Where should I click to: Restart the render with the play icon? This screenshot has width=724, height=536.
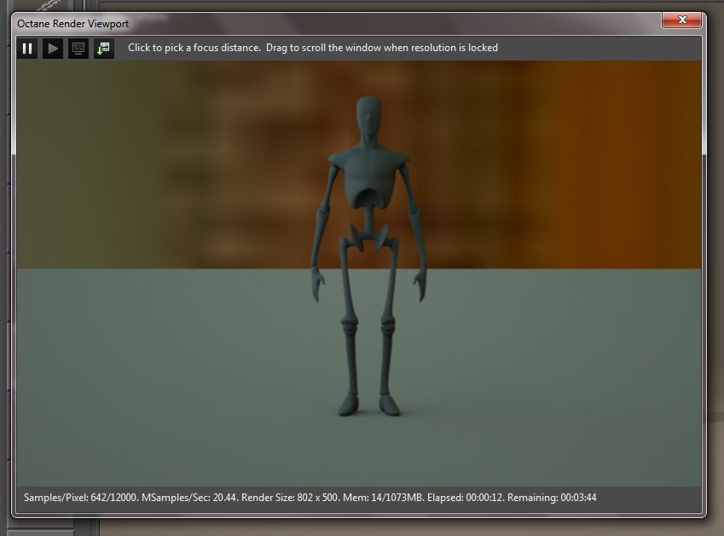tap(52, 48)
